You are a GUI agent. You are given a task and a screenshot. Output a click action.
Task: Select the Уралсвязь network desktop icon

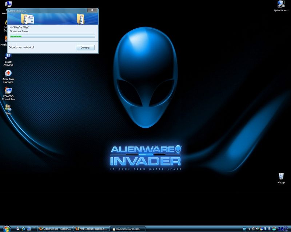tap(281, 6)
